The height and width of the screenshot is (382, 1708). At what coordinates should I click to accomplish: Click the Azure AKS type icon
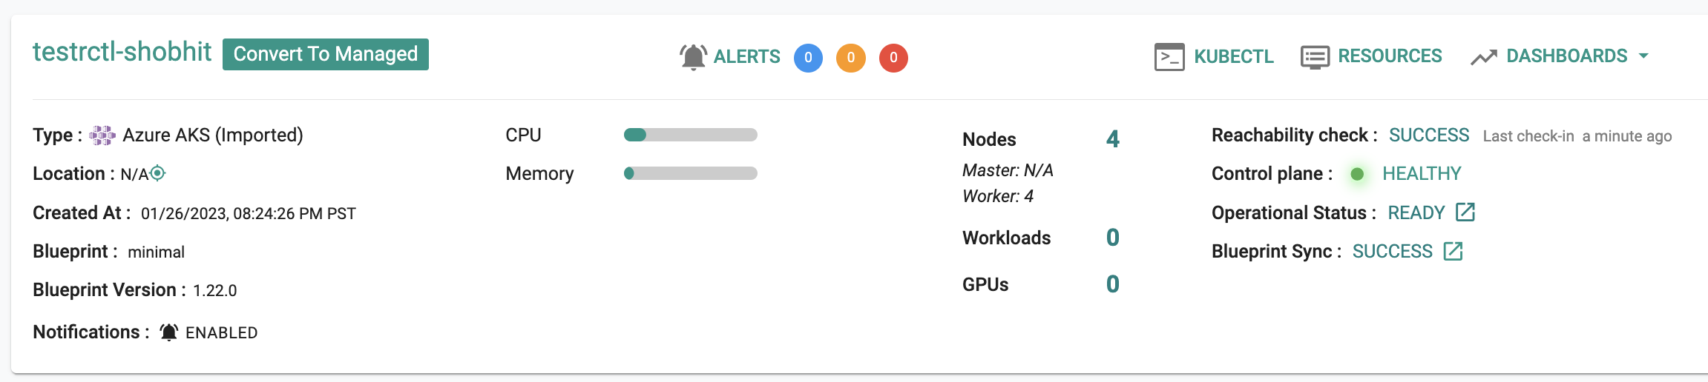[x=102, y=135]
